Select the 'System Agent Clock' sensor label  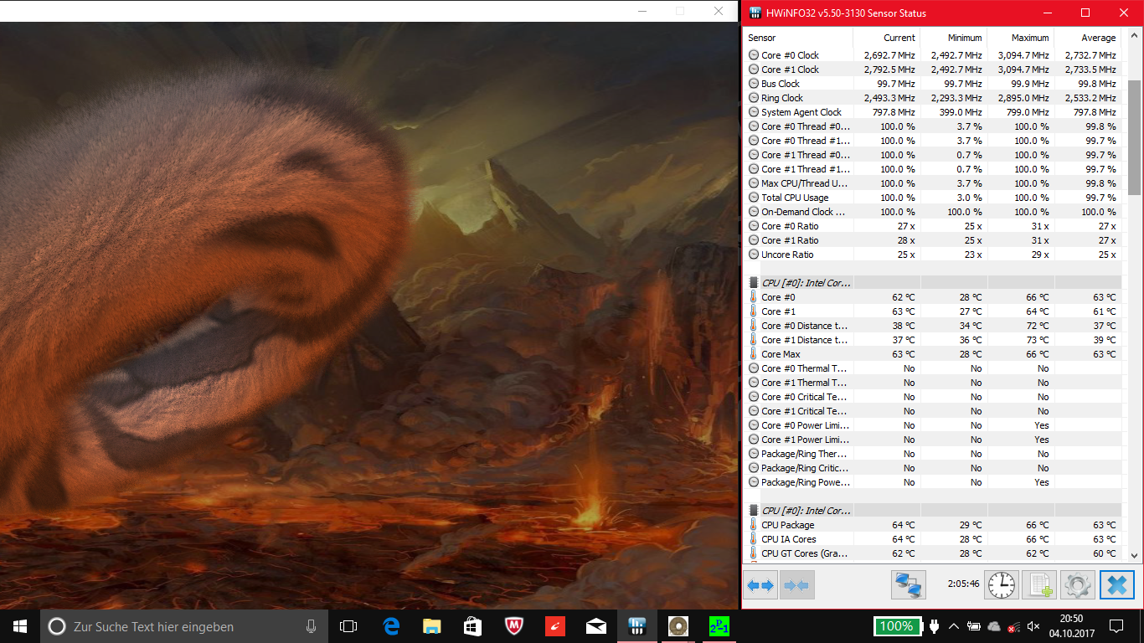(x=801, y=112)
